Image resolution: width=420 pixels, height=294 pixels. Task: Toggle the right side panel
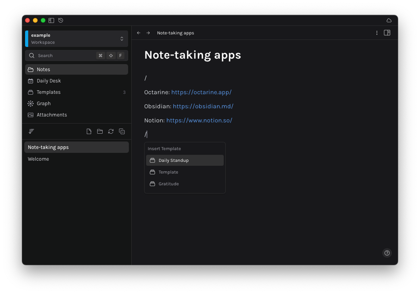click(387, 33)
